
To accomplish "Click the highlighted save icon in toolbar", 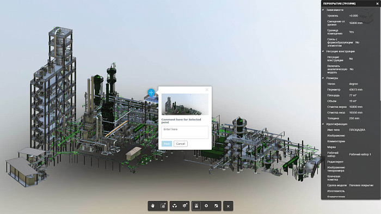I will 196,206.
